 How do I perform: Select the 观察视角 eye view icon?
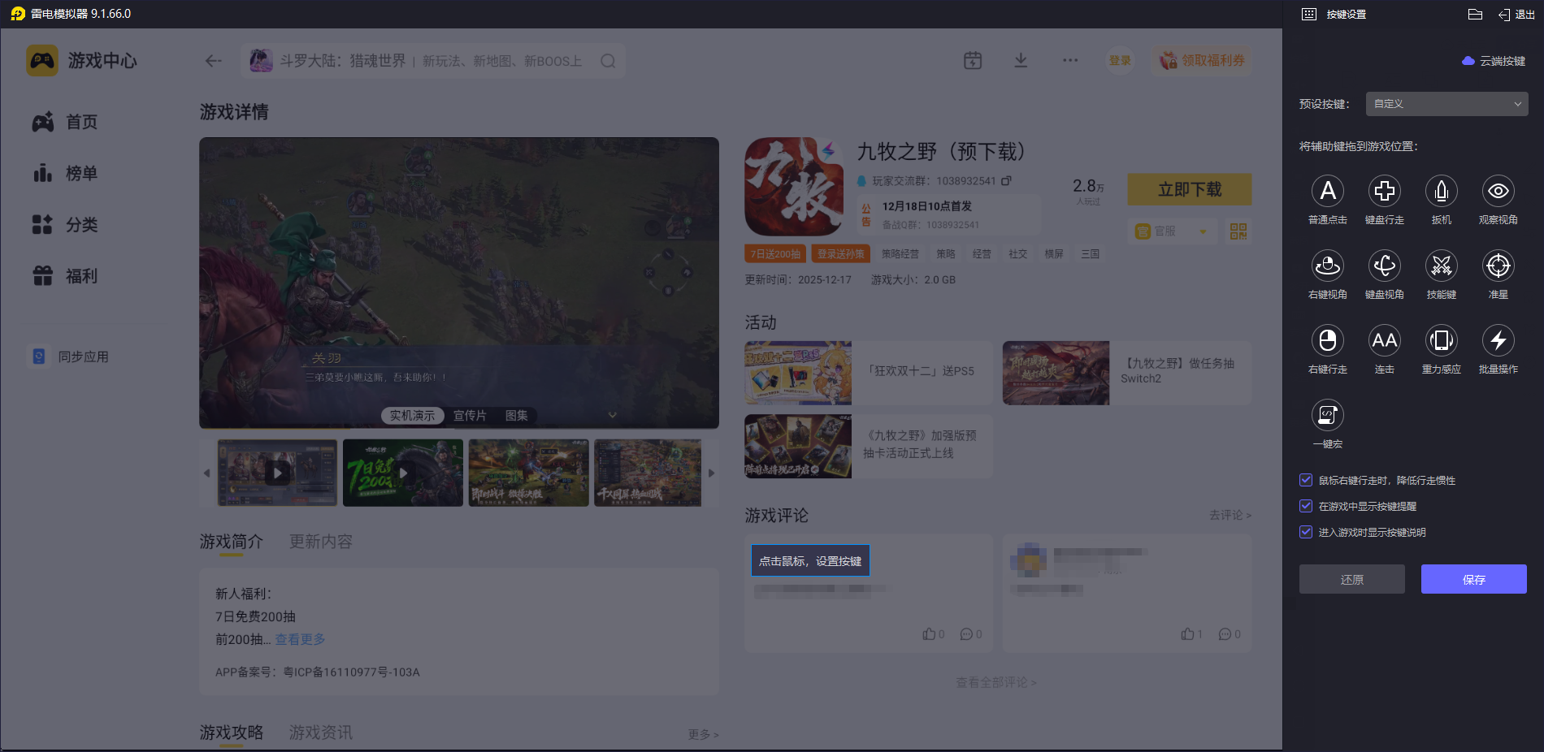(1498, 191)
